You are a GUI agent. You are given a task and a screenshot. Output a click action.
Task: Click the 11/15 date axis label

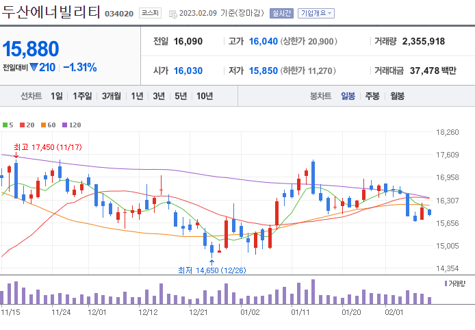(10, 312)
